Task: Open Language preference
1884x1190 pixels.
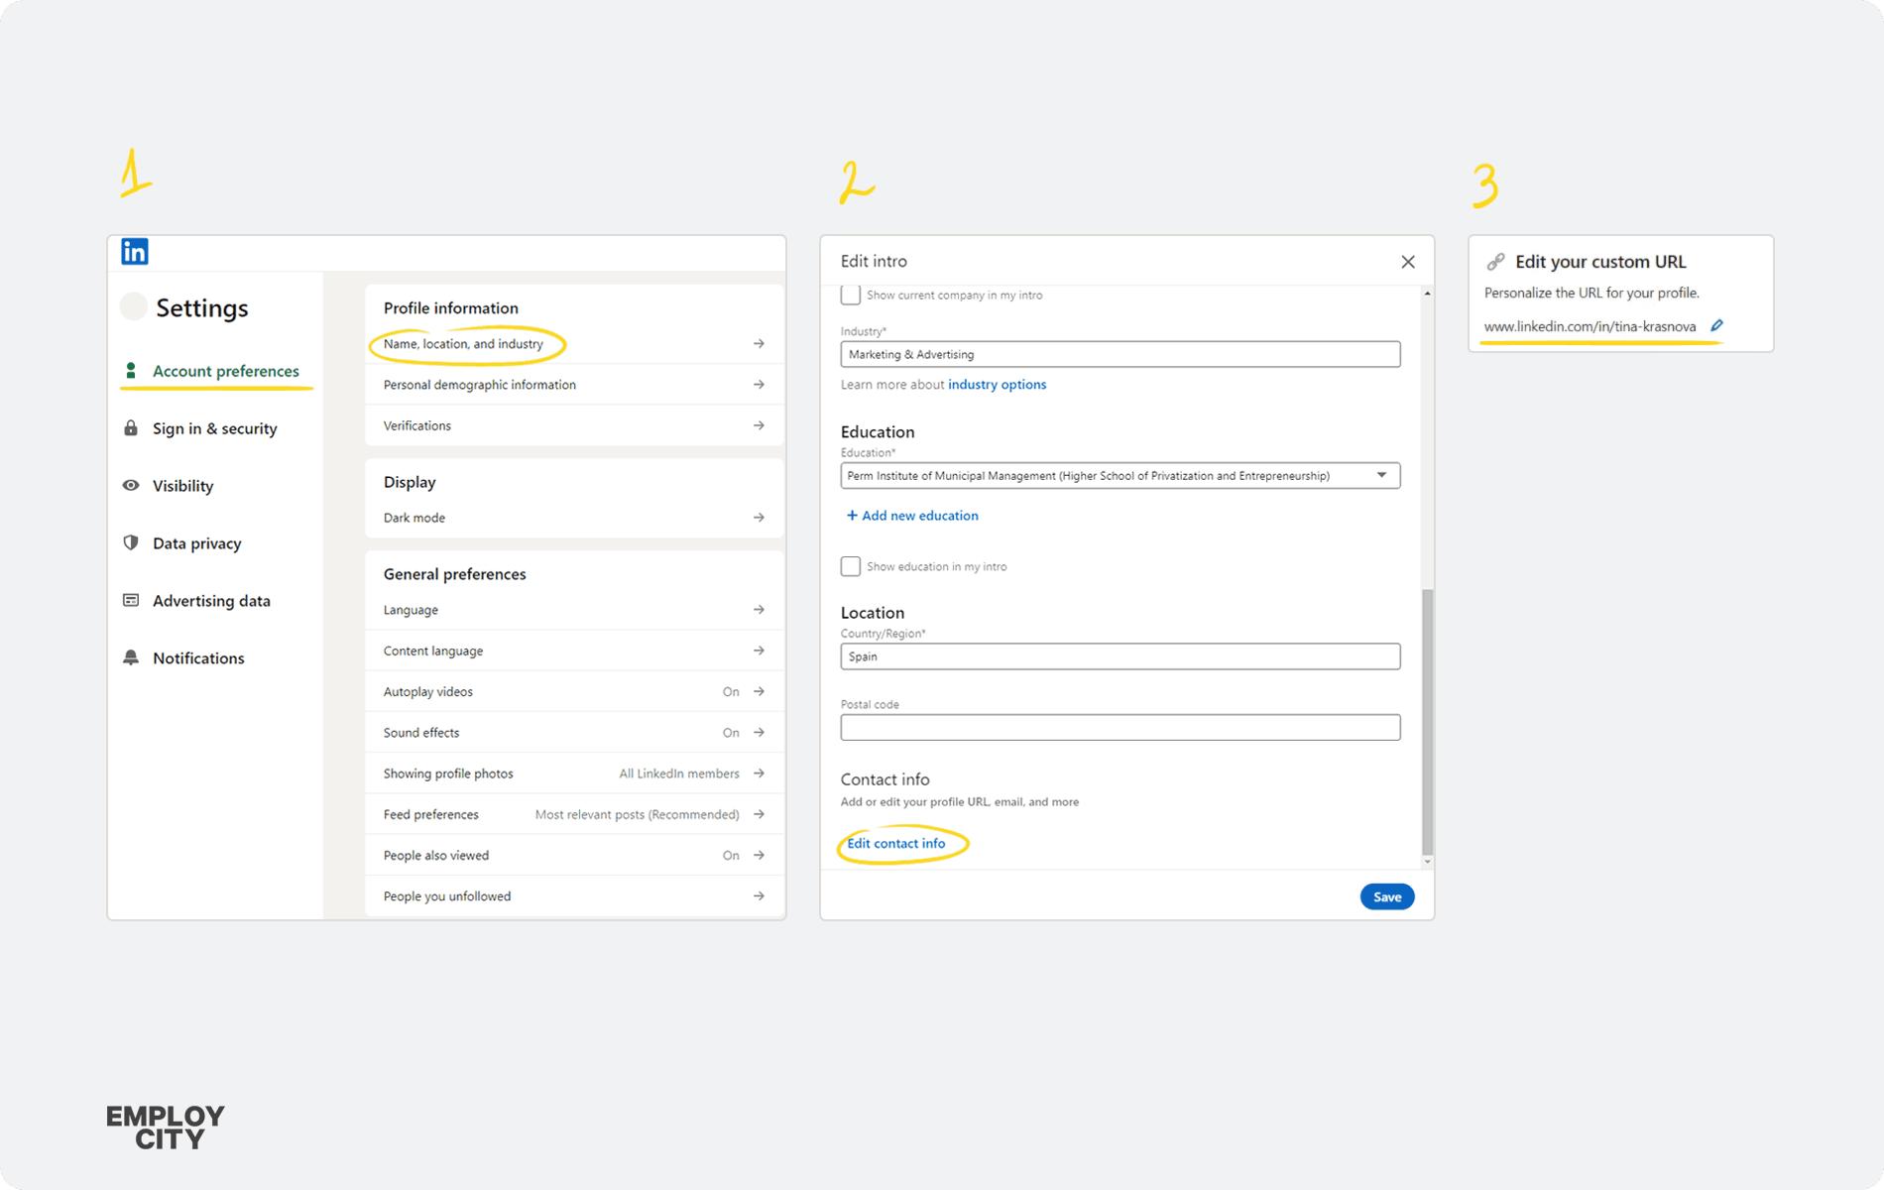Action: (574, 610)
